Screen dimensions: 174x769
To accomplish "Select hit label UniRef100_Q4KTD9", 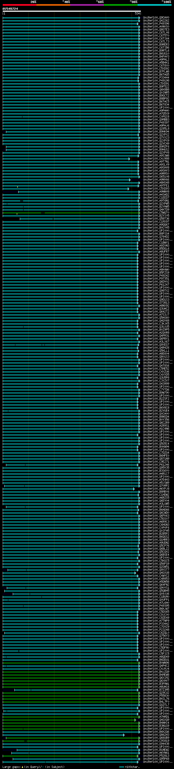I will [156, 210].
